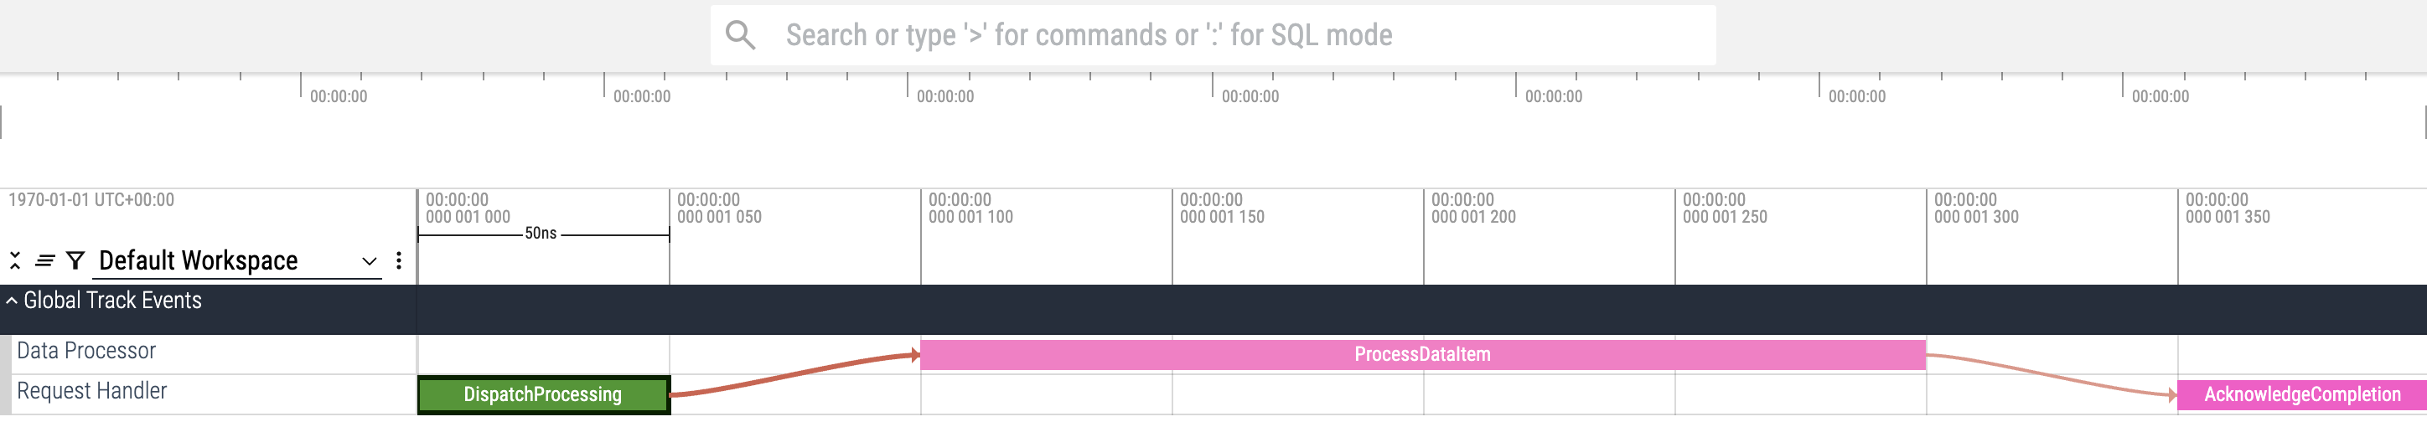
Task: Collapse the Global Track Events group
Action: coord(11,301)
